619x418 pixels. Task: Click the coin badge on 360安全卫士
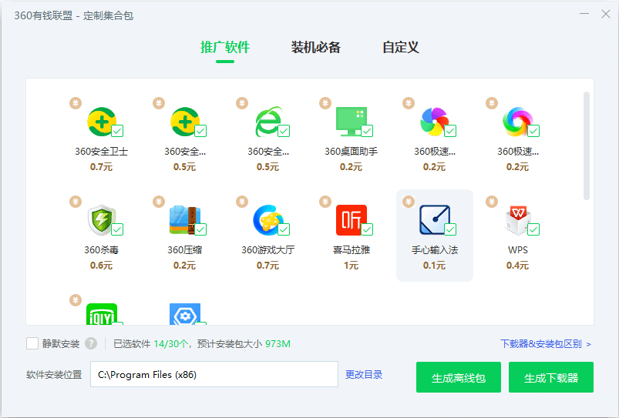(x=76, y=103)
